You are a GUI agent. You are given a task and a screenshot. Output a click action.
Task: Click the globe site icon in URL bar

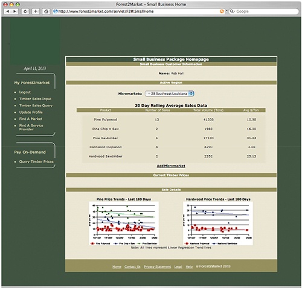point(55,11)
